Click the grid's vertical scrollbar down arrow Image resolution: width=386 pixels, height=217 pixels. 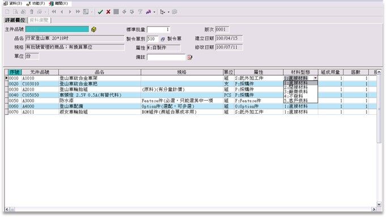click(379, 204)
